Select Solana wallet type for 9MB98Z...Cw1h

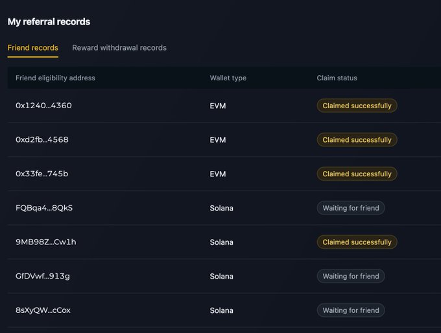point(221,242)
